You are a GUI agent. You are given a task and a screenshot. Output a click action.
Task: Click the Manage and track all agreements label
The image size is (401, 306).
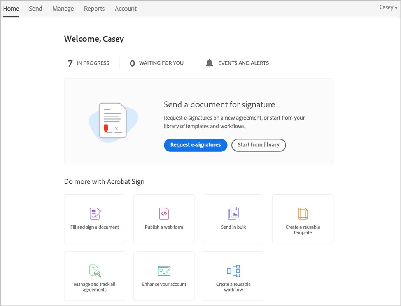click(95, 287)
